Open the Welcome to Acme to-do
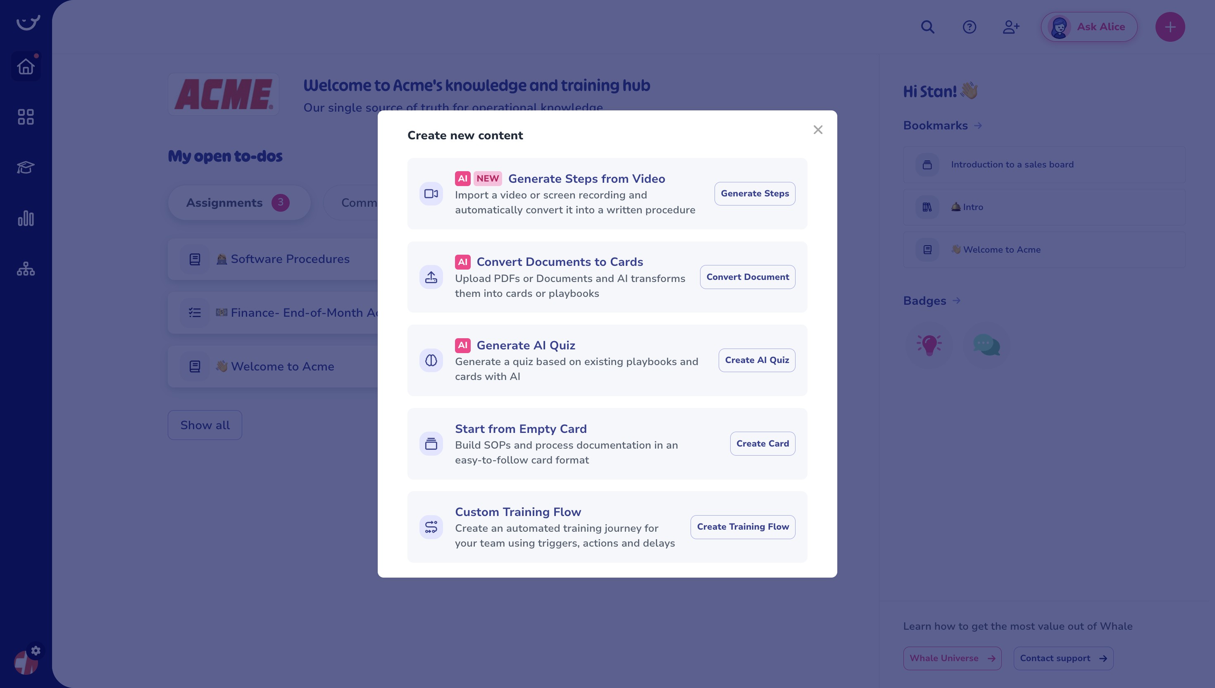This screenshot has height=688, width=1215. [273, 367]
